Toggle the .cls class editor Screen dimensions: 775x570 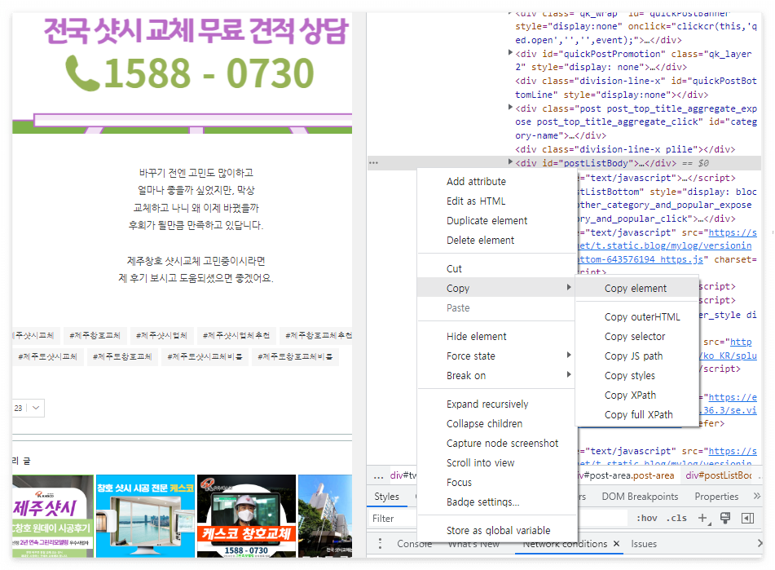[675, 516]
